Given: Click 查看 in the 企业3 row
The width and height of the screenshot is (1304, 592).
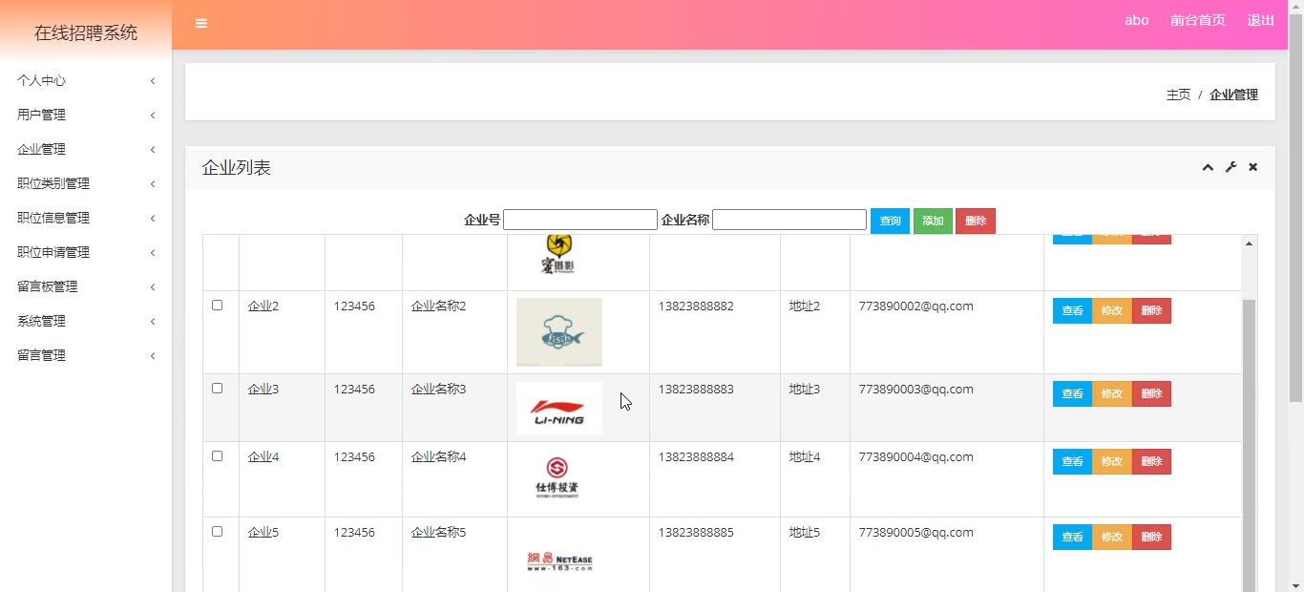Looking at the screenshot, I should (x=1072, y=394).
